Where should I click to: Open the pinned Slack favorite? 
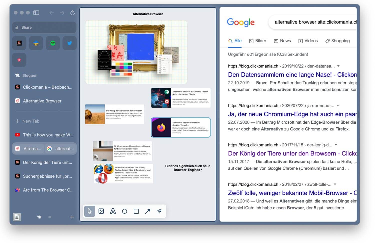(36, 43)
